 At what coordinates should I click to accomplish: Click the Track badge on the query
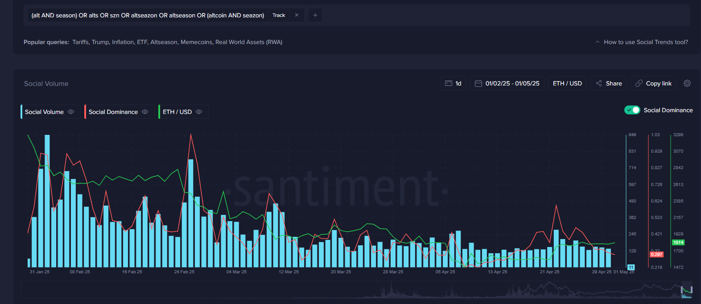pos(279,15)
